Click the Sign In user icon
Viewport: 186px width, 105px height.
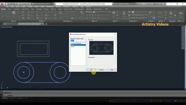(140, 4)
